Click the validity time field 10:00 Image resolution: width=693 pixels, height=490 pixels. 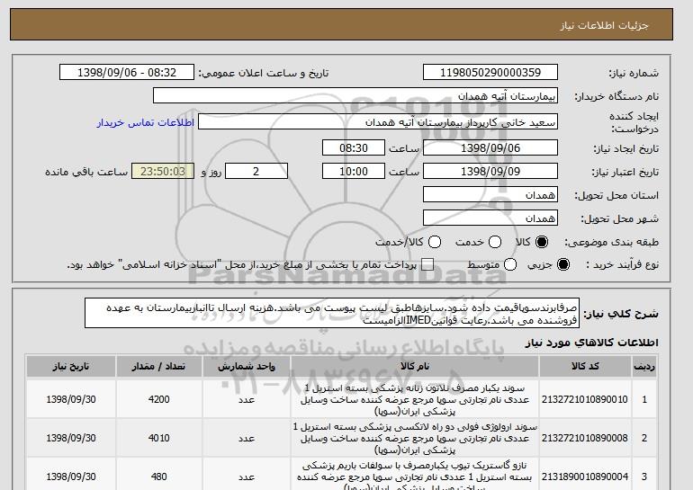click(354, 172)
